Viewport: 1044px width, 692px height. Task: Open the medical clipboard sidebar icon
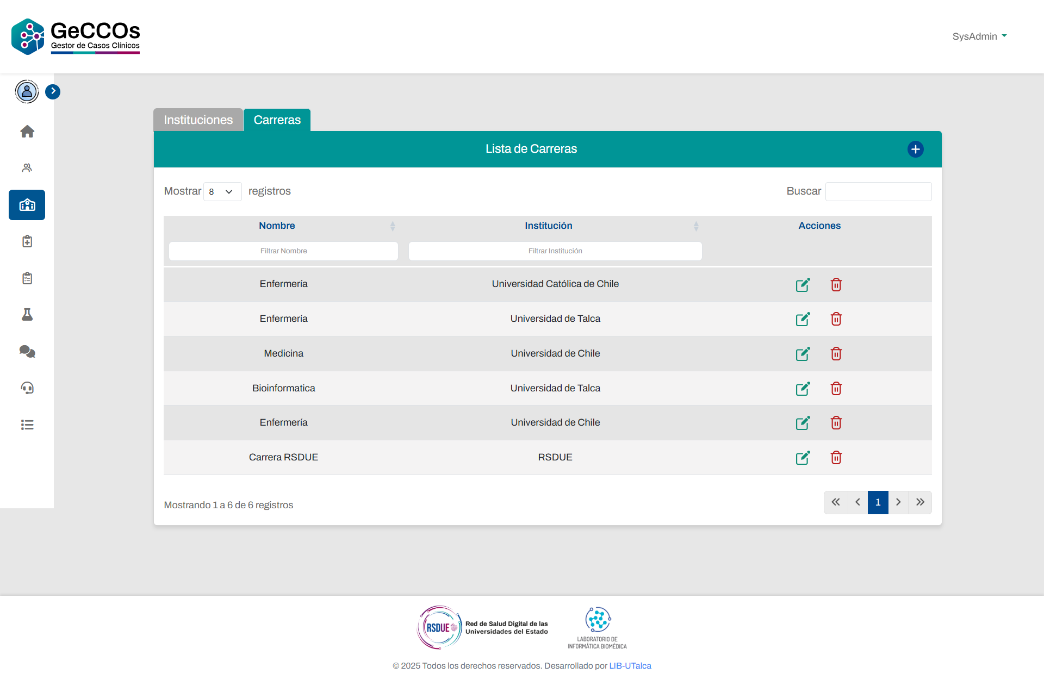pos(27,241)
